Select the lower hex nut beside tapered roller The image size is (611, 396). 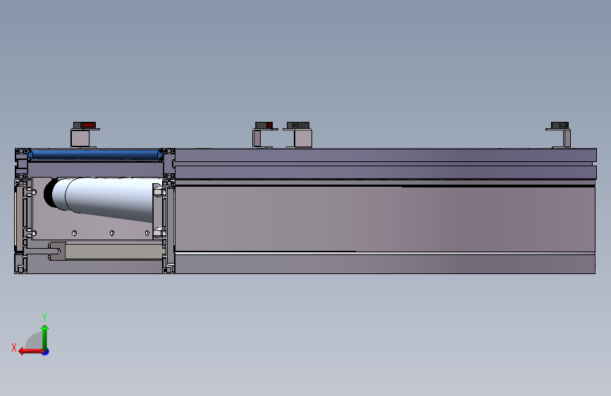click(158, 233)
